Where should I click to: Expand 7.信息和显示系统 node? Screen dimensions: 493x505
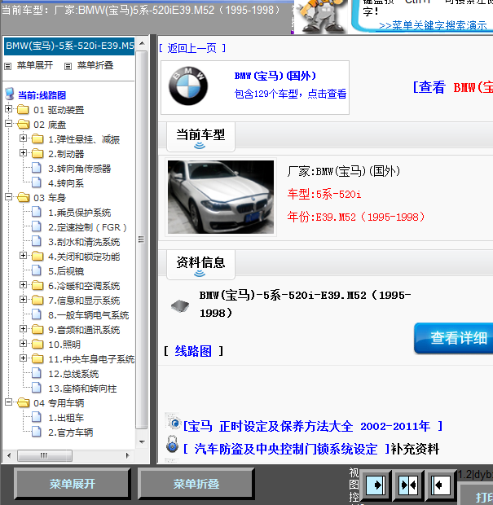23,299
